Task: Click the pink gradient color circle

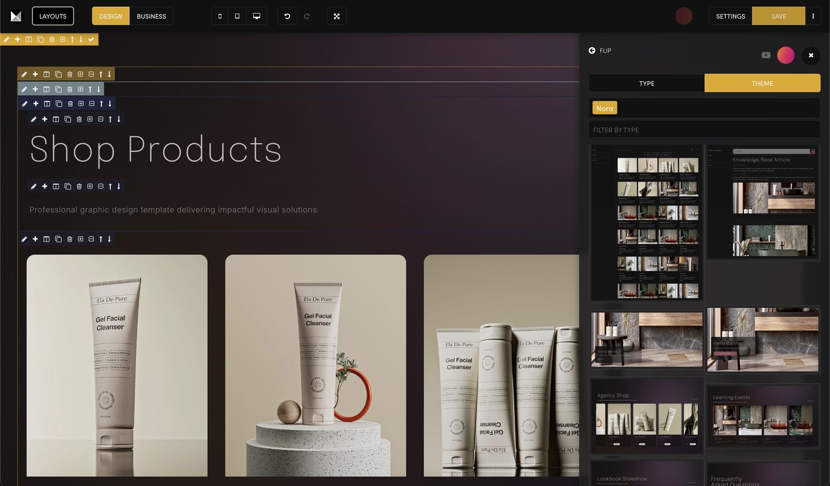Action: point(786,55)
